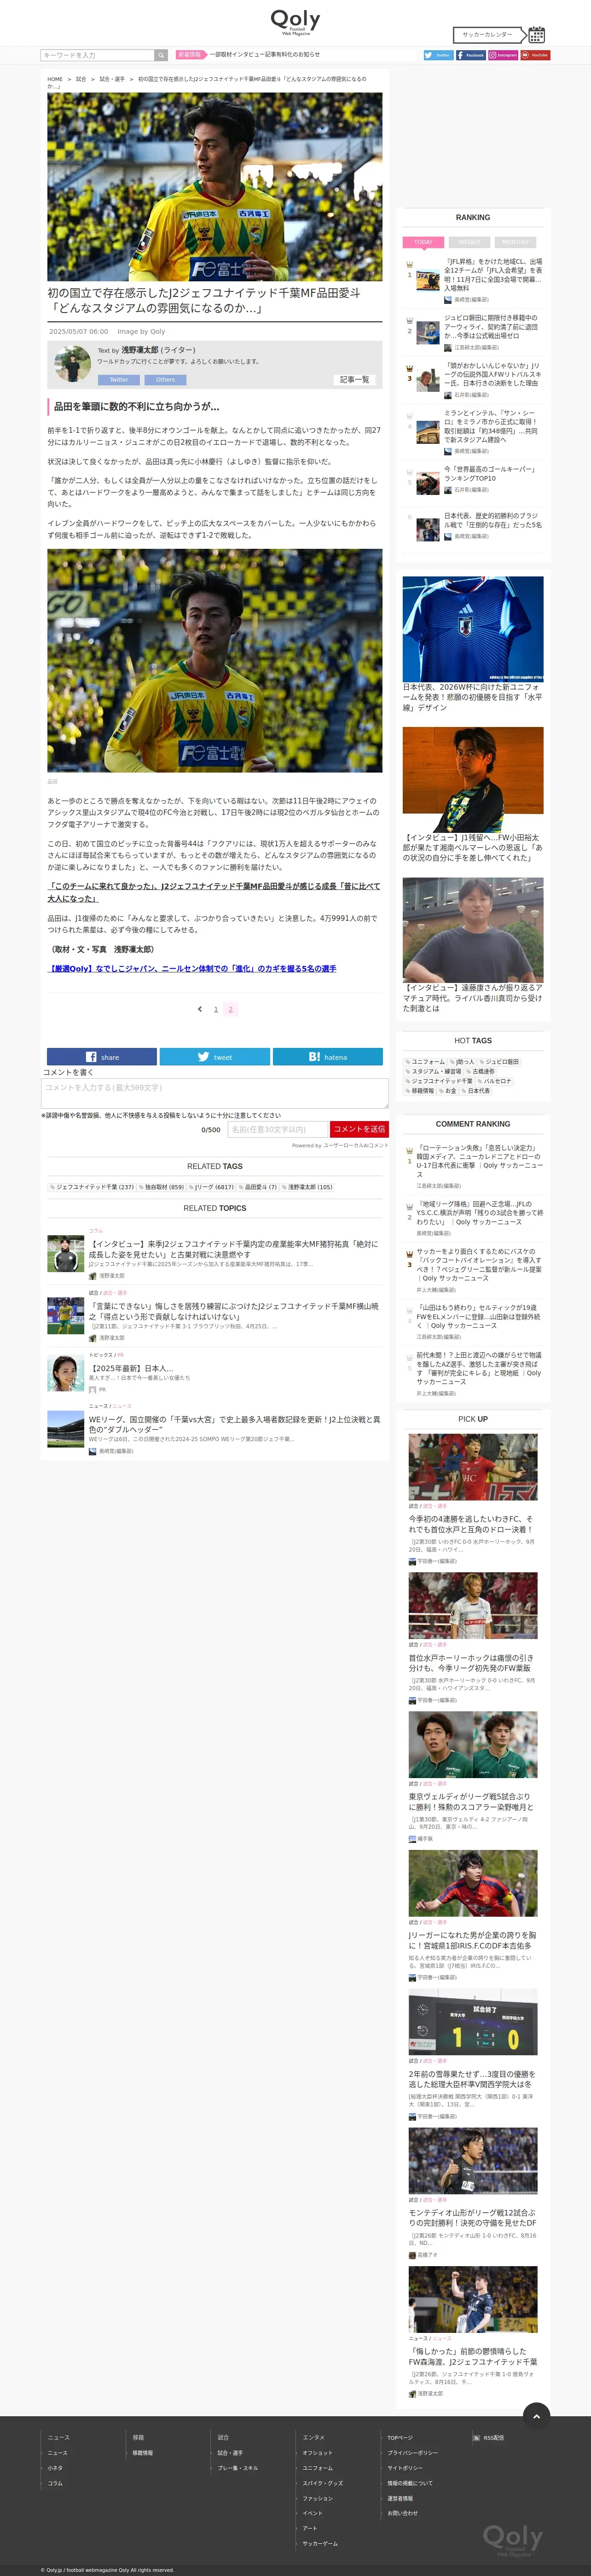Open the 独自取材 (859) related tag
Image resolution: width=591 pixels, height=2576 pixels.
coord(162,1187)
